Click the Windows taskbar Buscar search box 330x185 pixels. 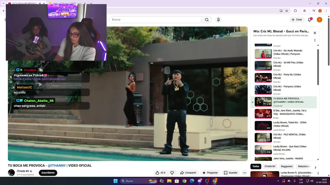[139, 181]
